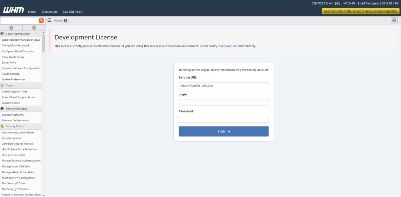Click the sidebar scrollbar down arrow

coord(44,195)
